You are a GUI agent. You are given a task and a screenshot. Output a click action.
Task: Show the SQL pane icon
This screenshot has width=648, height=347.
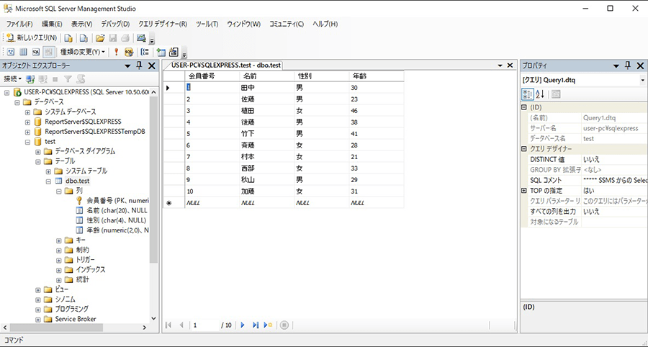36,52
